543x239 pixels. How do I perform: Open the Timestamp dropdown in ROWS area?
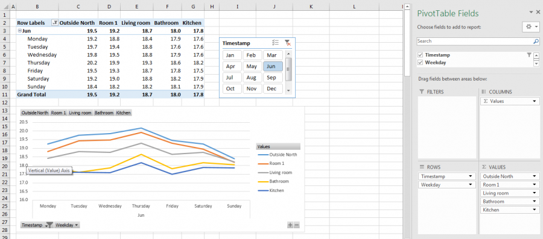click(470, 176)
